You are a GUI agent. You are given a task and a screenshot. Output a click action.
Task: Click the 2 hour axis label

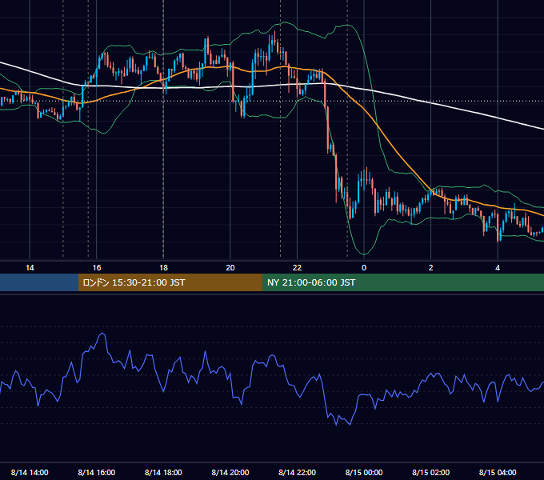point(431,268)
